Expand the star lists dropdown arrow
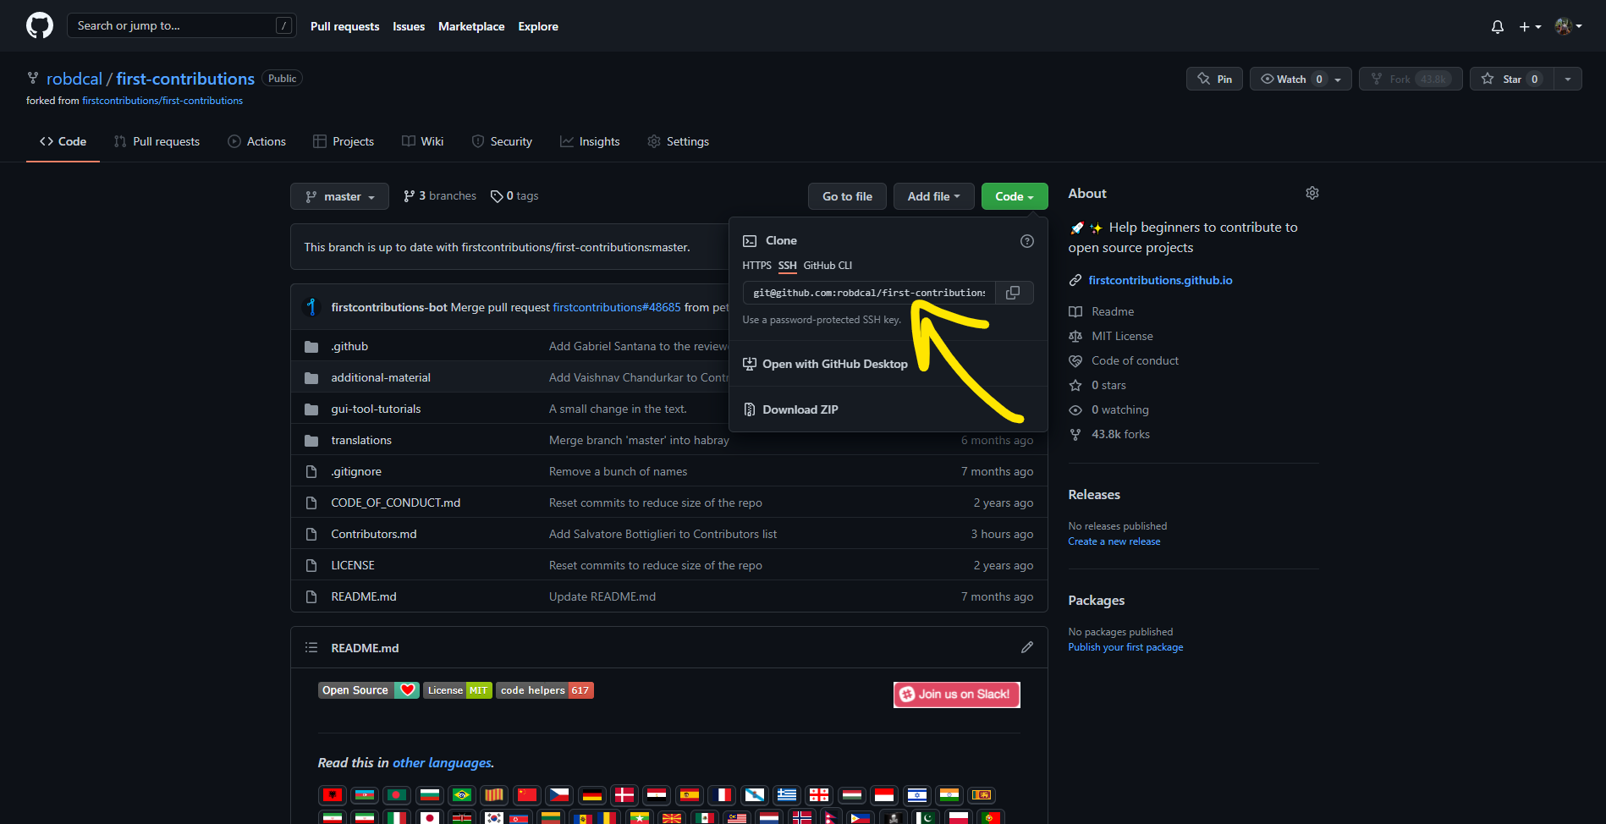The height and width of the screenshot is (824, 1606). 1568,79
